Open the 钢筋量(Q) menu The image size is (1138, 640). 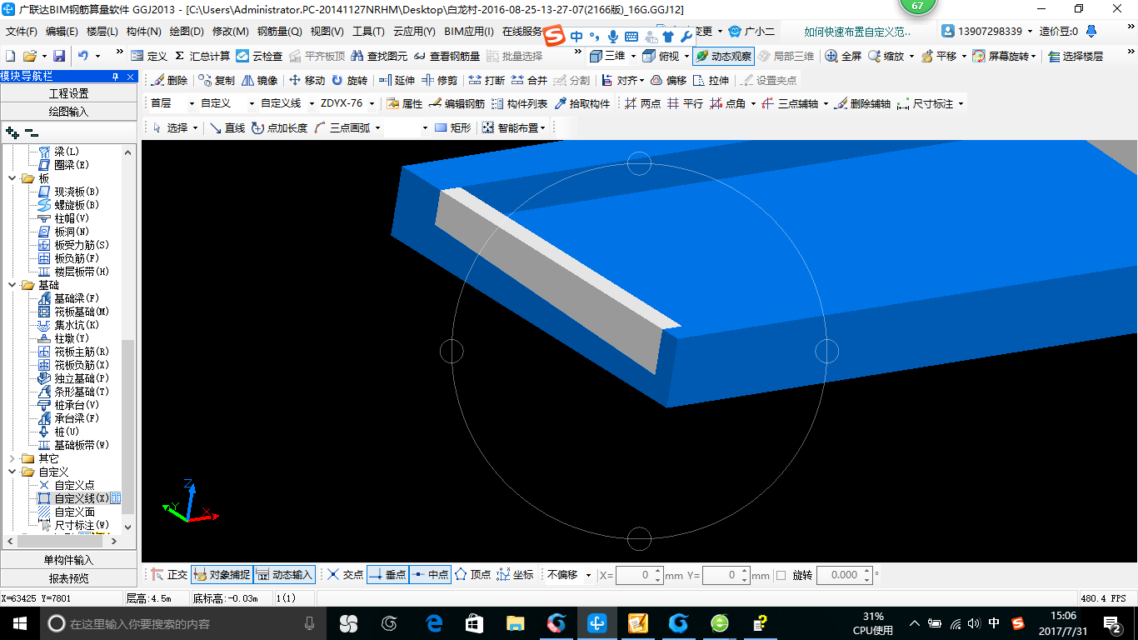(x=279, y=32)
